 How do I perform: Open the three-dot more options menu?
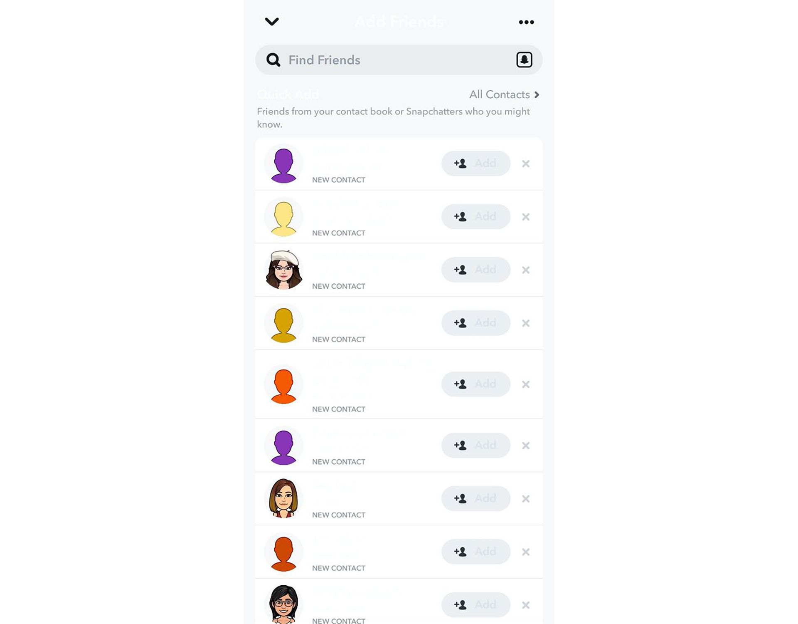coord(526,22)
